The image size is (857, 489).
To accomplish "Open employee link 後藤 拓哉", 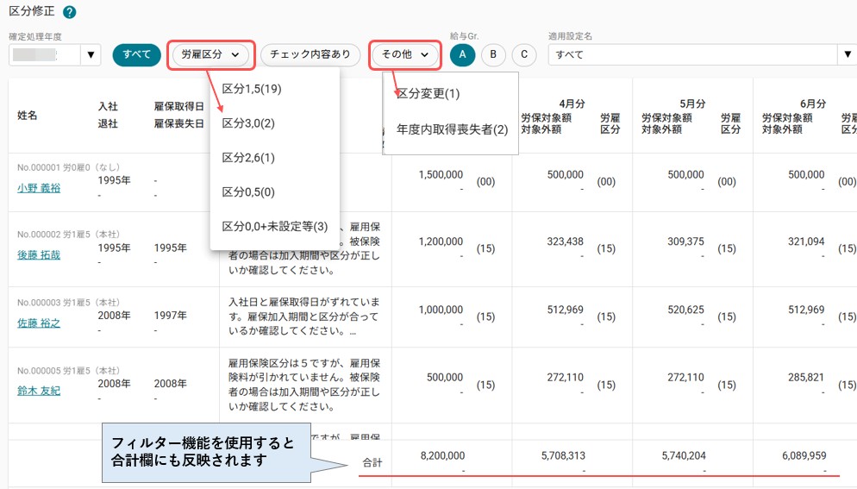I will (x=39, y=255).
